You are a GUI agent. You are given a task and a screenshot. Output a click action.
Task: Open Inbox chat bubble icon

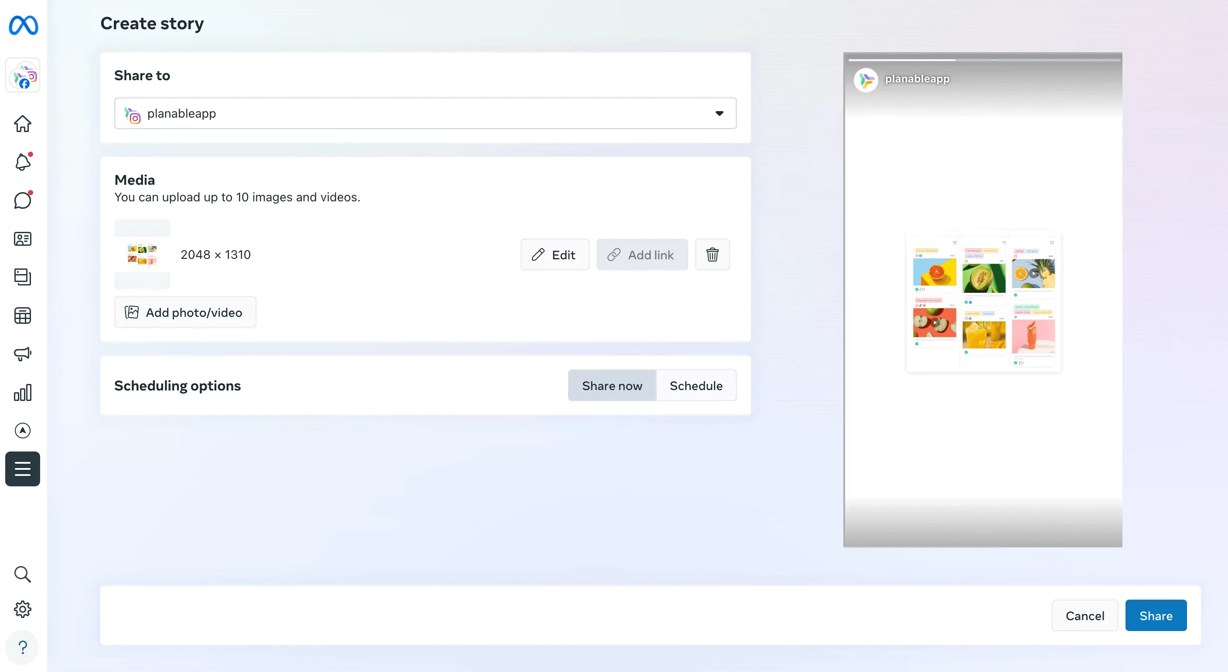(22, 200)
